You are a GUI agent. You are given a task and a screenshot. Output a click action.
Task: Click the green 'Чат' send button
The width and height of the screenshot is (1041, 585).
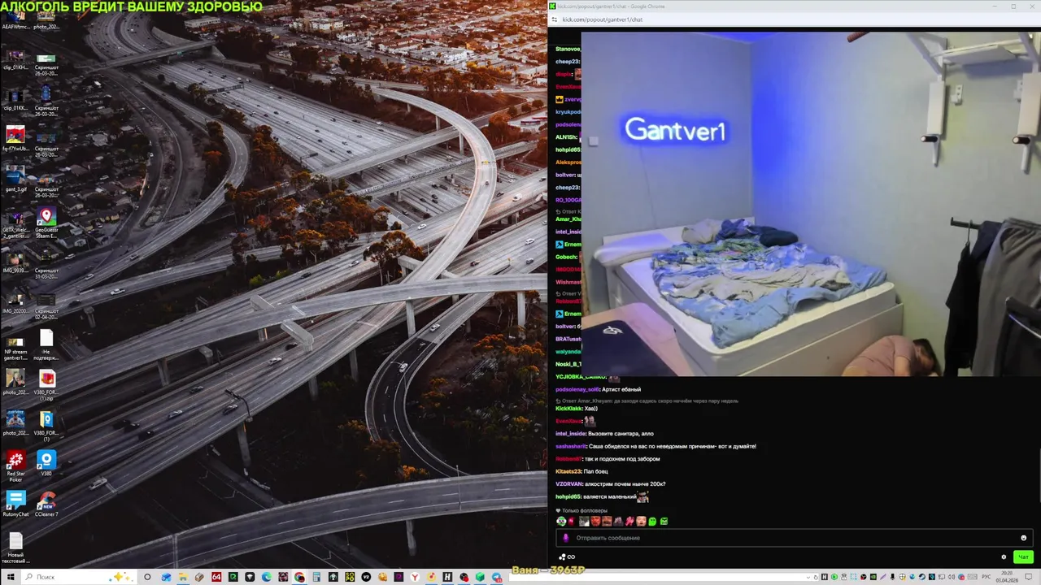coord(1023,557)
